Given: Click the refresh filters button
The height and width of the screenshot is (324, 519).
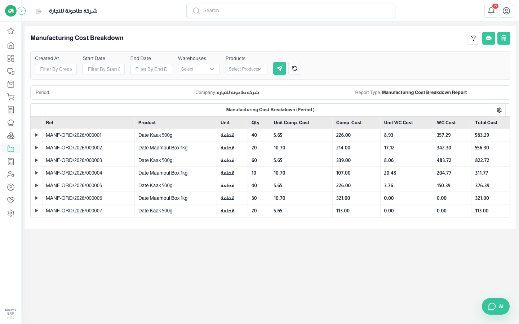Looking at the screenshot, I should tap(295, 68).
